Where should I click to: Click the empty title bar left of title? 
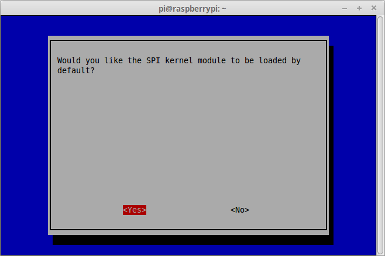78,9
